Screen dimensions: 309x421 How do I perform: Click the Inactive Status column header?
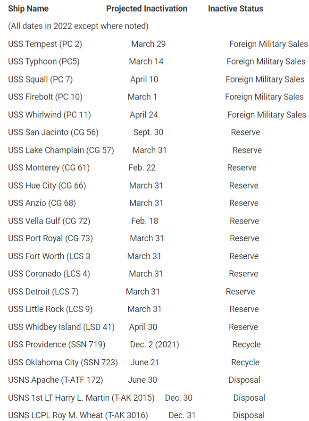point(235,8)
